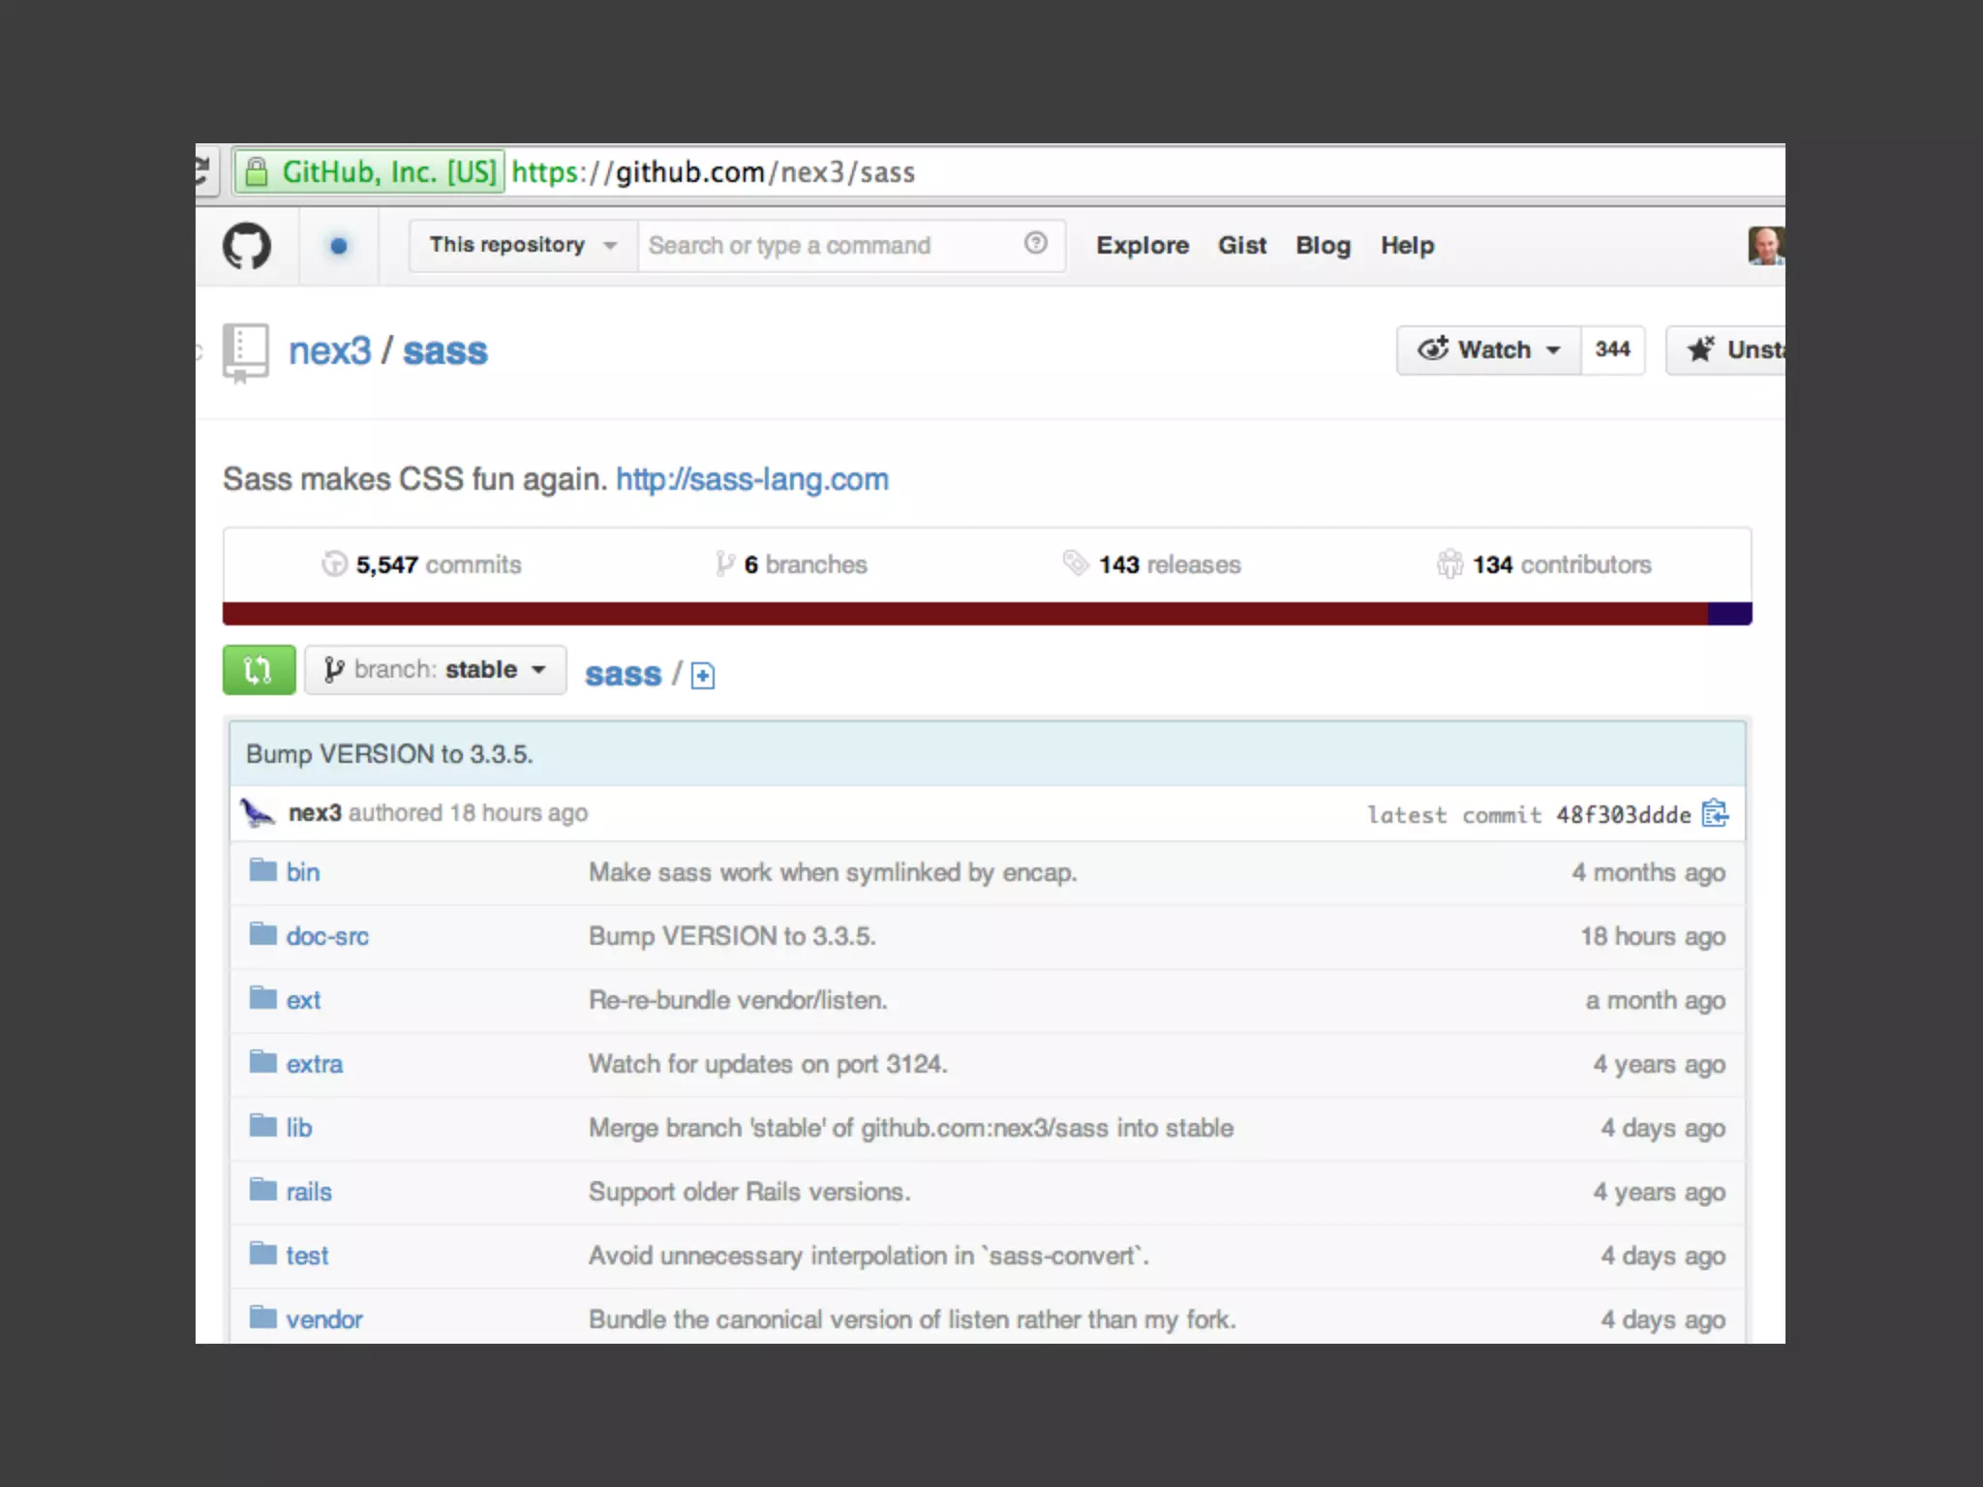
Task: Open the 134 contributors tab
Action: [x=1544, y=564]
